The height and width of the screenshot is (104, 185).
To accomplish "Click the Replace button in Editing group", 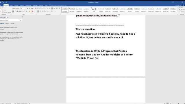I will pos(182,10).
